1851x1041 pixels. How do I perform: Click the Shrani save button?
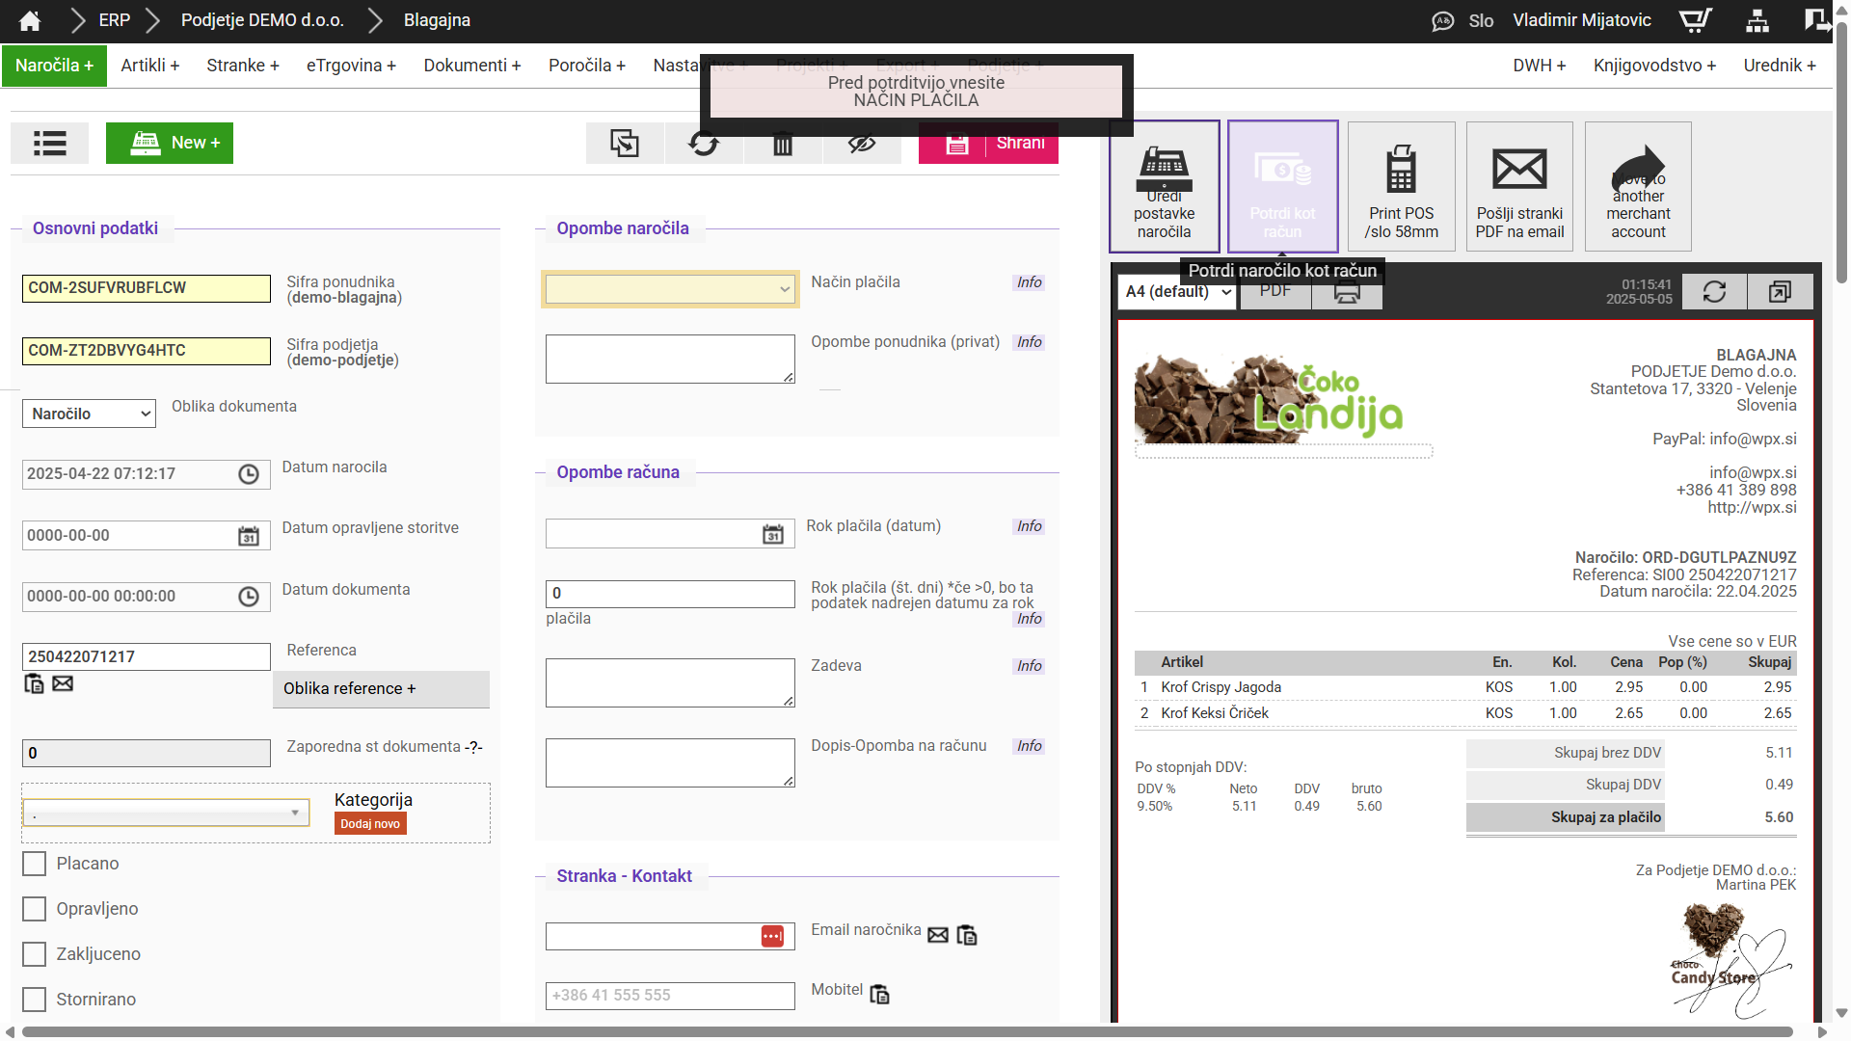click(988, 144)
